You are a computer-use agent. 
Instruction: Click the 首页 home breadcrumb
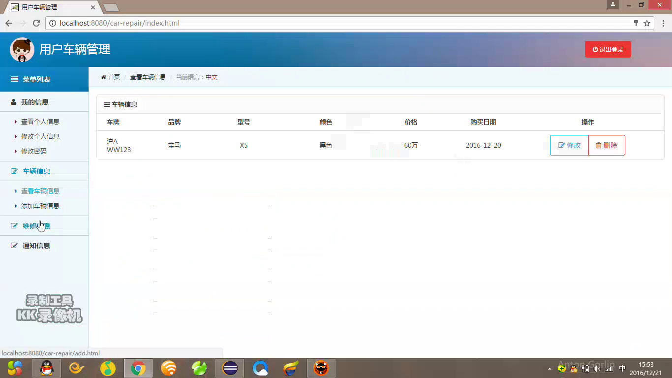pos(114,77)
